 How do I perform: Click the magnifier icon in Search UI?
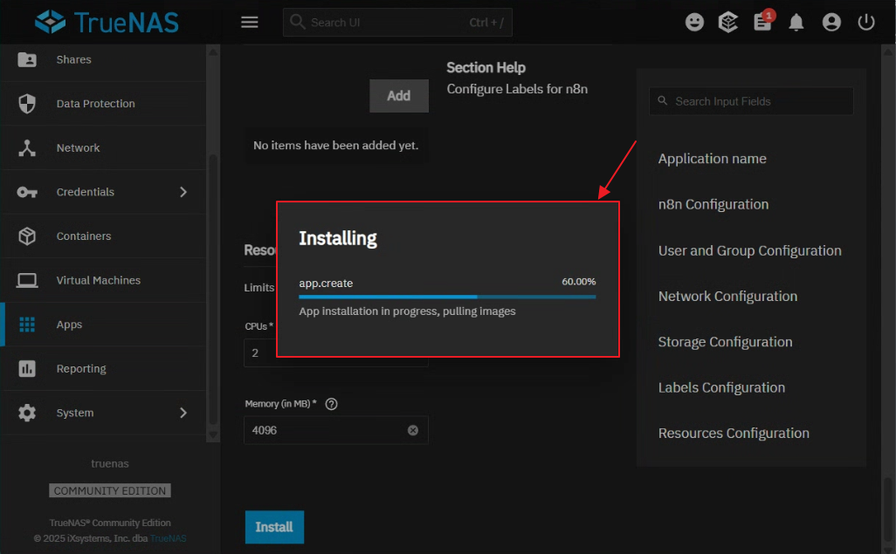coord(297,23)
